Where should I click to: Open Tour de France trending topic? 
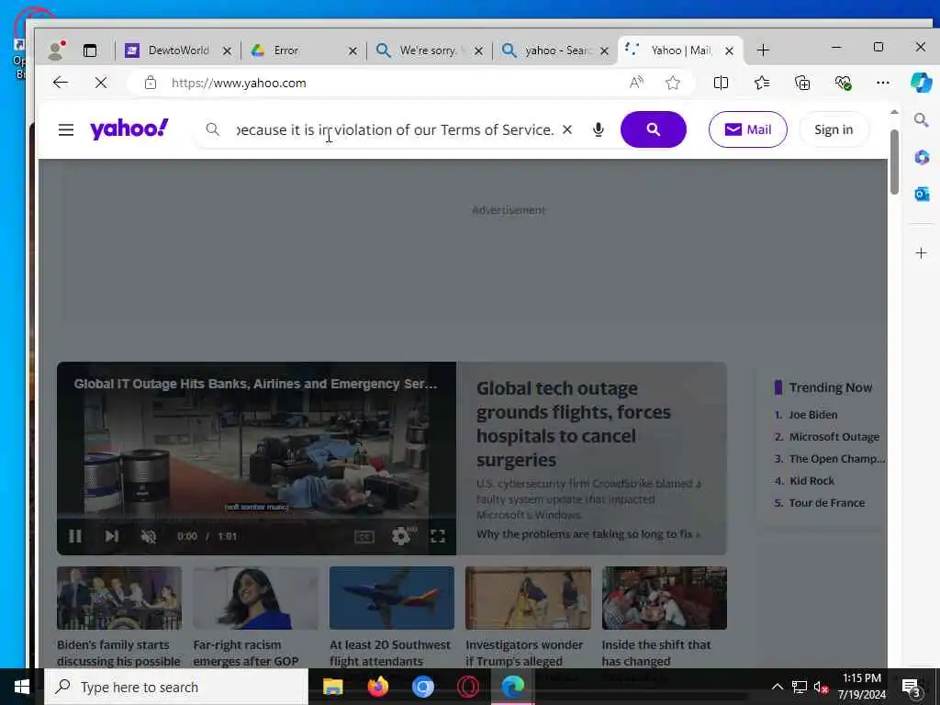(x=827, y=503)
